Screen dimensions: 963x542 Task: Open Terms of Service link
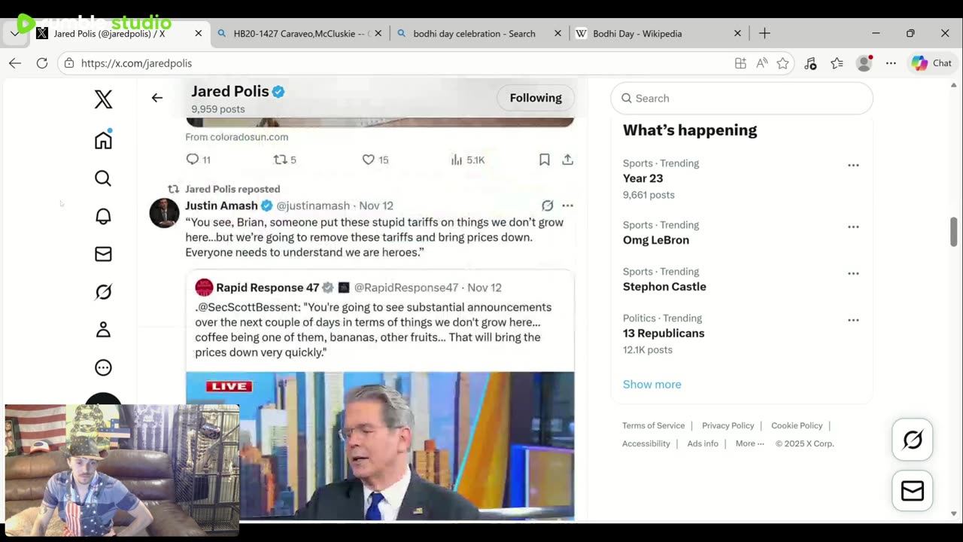click(653, 425)
